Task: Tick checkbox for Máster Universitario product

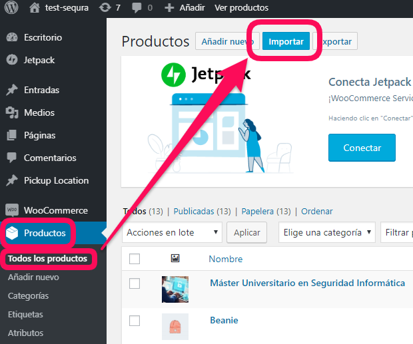Action: pos(135,283)
